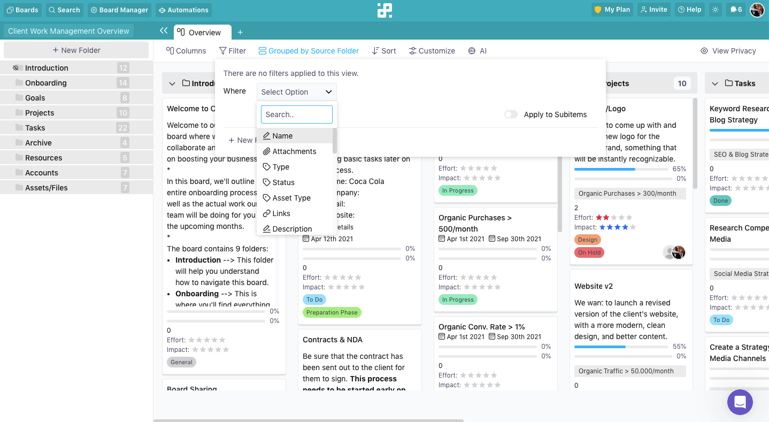Open the Automations panel
Image resolution: width=769 pixels, height=422 pixels.
[183, 10]
